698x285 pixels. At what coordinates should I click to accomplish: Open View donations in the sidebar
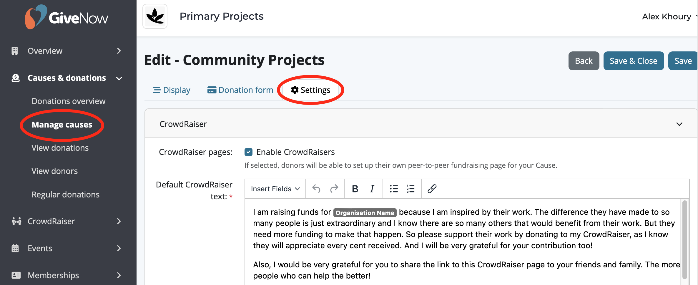(x=60, y=148)
